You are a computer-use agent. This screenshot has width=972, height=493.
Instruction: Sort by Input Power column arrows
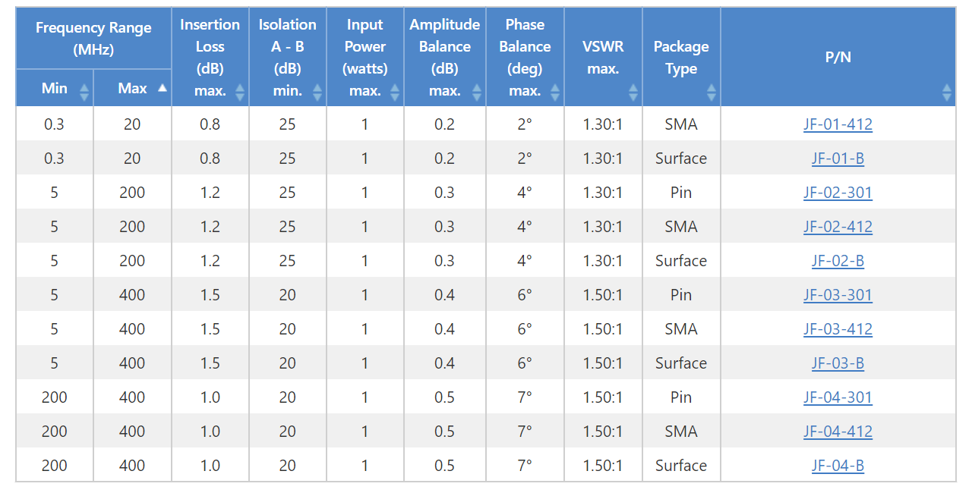coord(395,93)
